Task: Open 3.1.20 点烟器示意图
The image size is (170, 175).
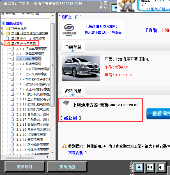Action: pyautogui.click(x=31, y=135)
